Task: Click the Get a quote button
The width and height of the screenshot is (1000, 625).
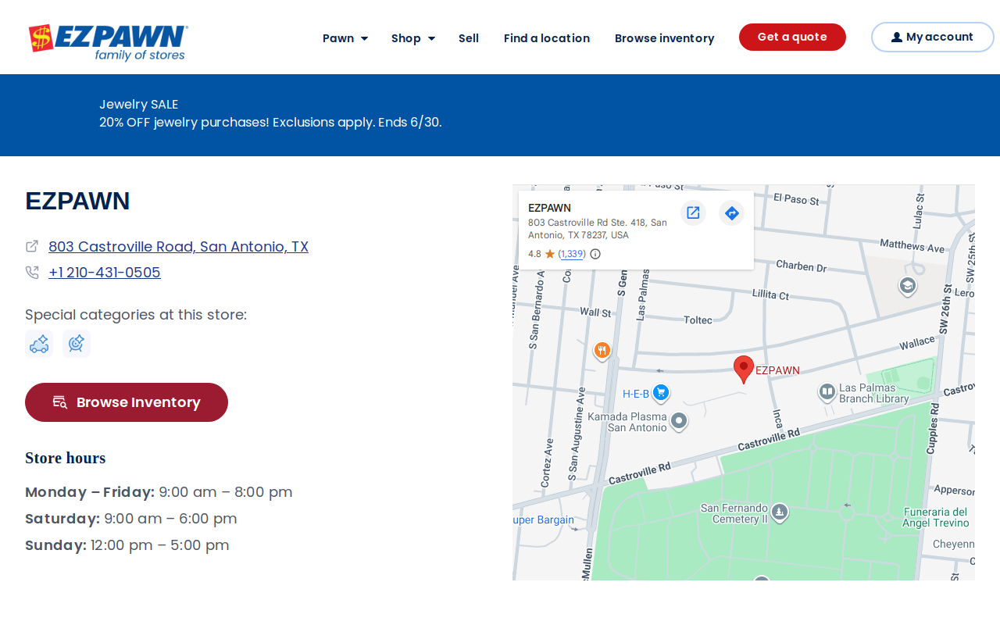Action: click(792, 37)
